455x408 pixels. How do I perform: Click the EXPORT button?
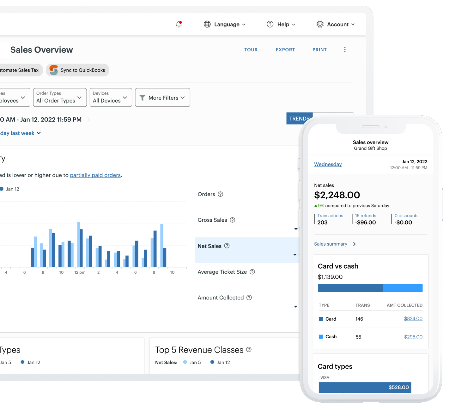pos(285,50)
